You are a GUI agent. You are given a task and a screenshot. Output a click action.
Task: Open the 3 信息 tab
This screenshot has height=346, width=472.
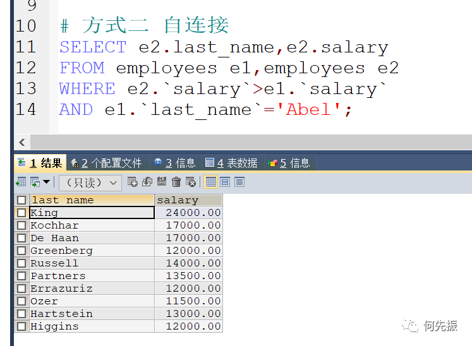[x=176, y=163]
